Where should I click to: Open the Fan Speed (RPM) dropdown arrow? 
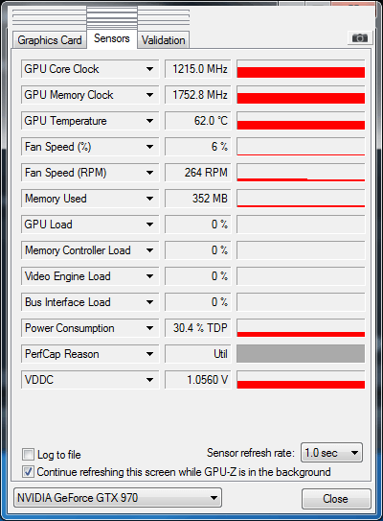tap(150, 173)
